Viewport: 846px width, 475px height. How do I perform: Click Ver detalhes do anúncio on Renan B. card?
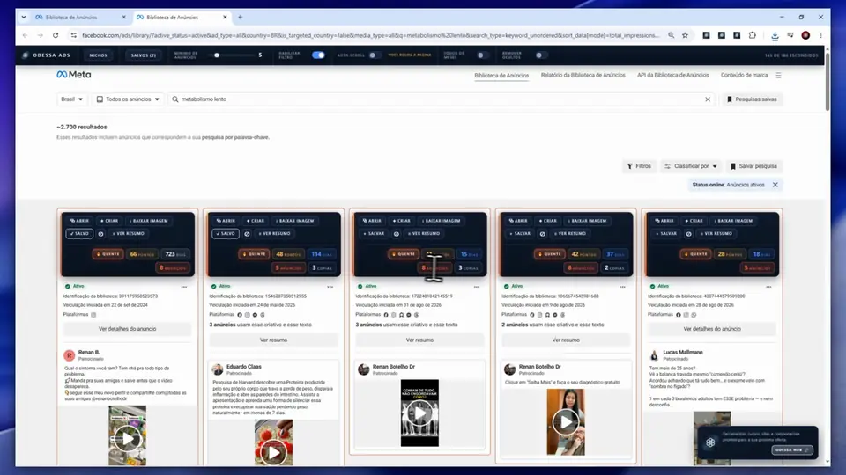[x=127, y=329]
